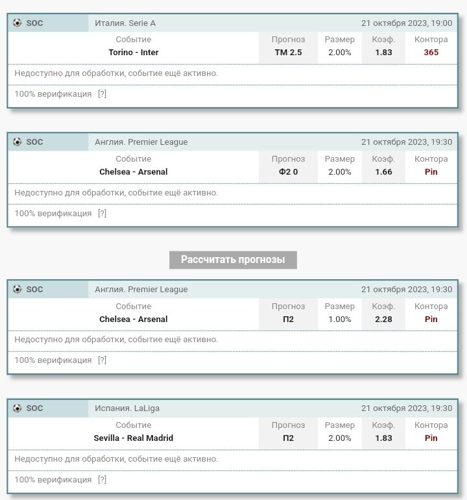The width and height of the screenshot is (467, 500).
Task: Open Pin bookmaker link for Ф2 0 bet
Action: pyautogui.click(x=431, y=172)
